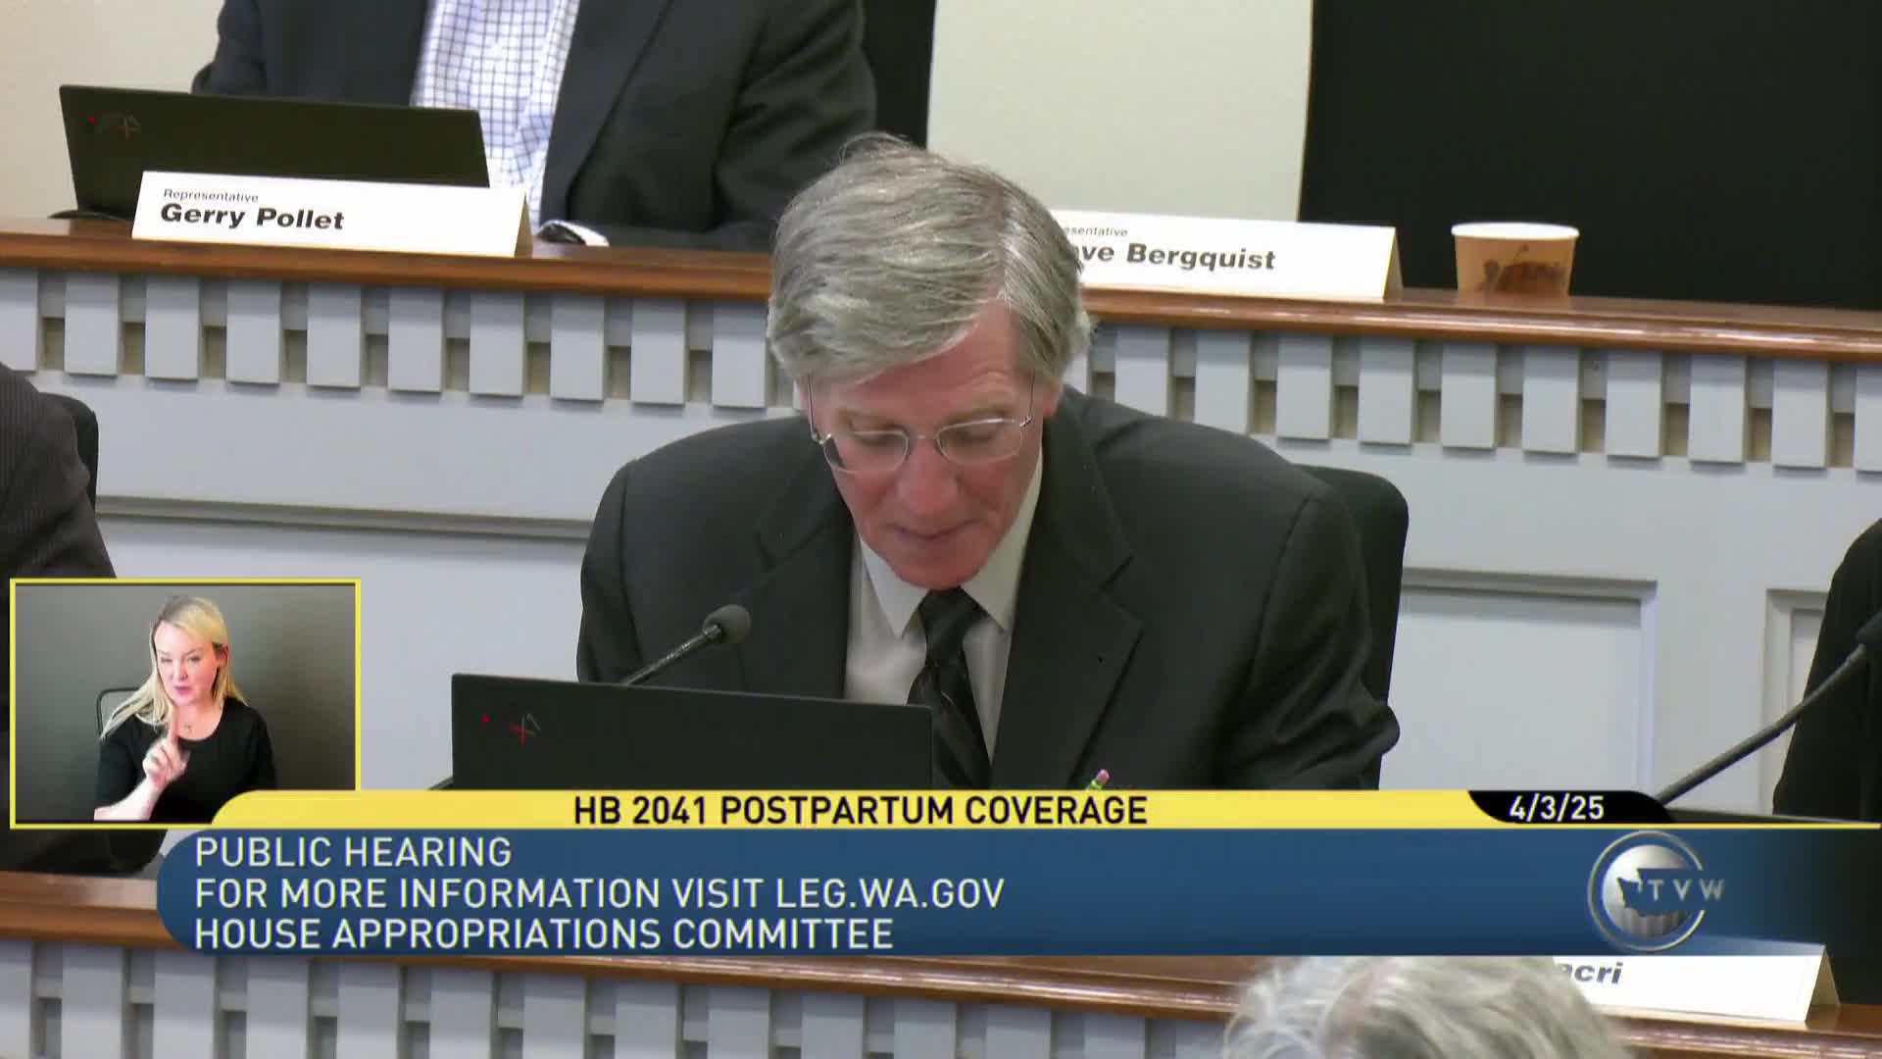
Task: Click the 4/3/25 date label
Action: [x=1556, y=808]
